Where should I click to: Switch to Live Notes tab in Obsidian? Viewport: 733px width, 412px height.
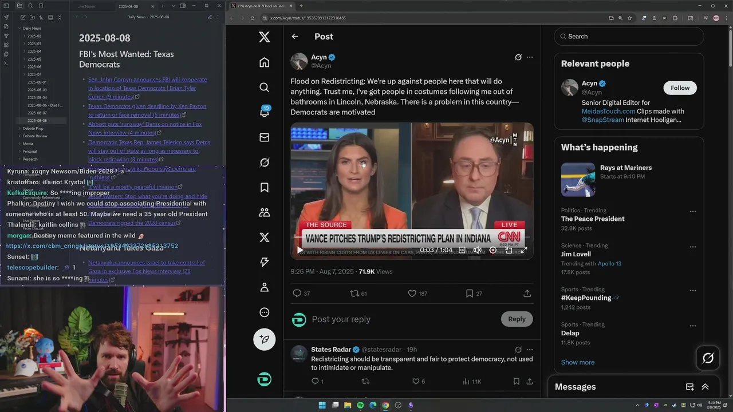(86, 6)
